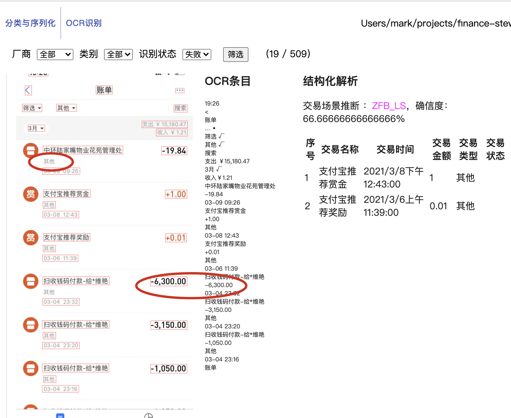
Task: Click the -3,150.00 amount
Action: pos(169,325)
